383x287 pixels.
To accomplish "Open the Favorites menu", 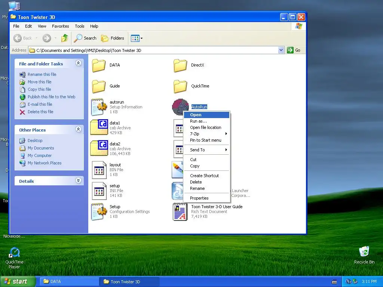I will [x=60, y=26].
